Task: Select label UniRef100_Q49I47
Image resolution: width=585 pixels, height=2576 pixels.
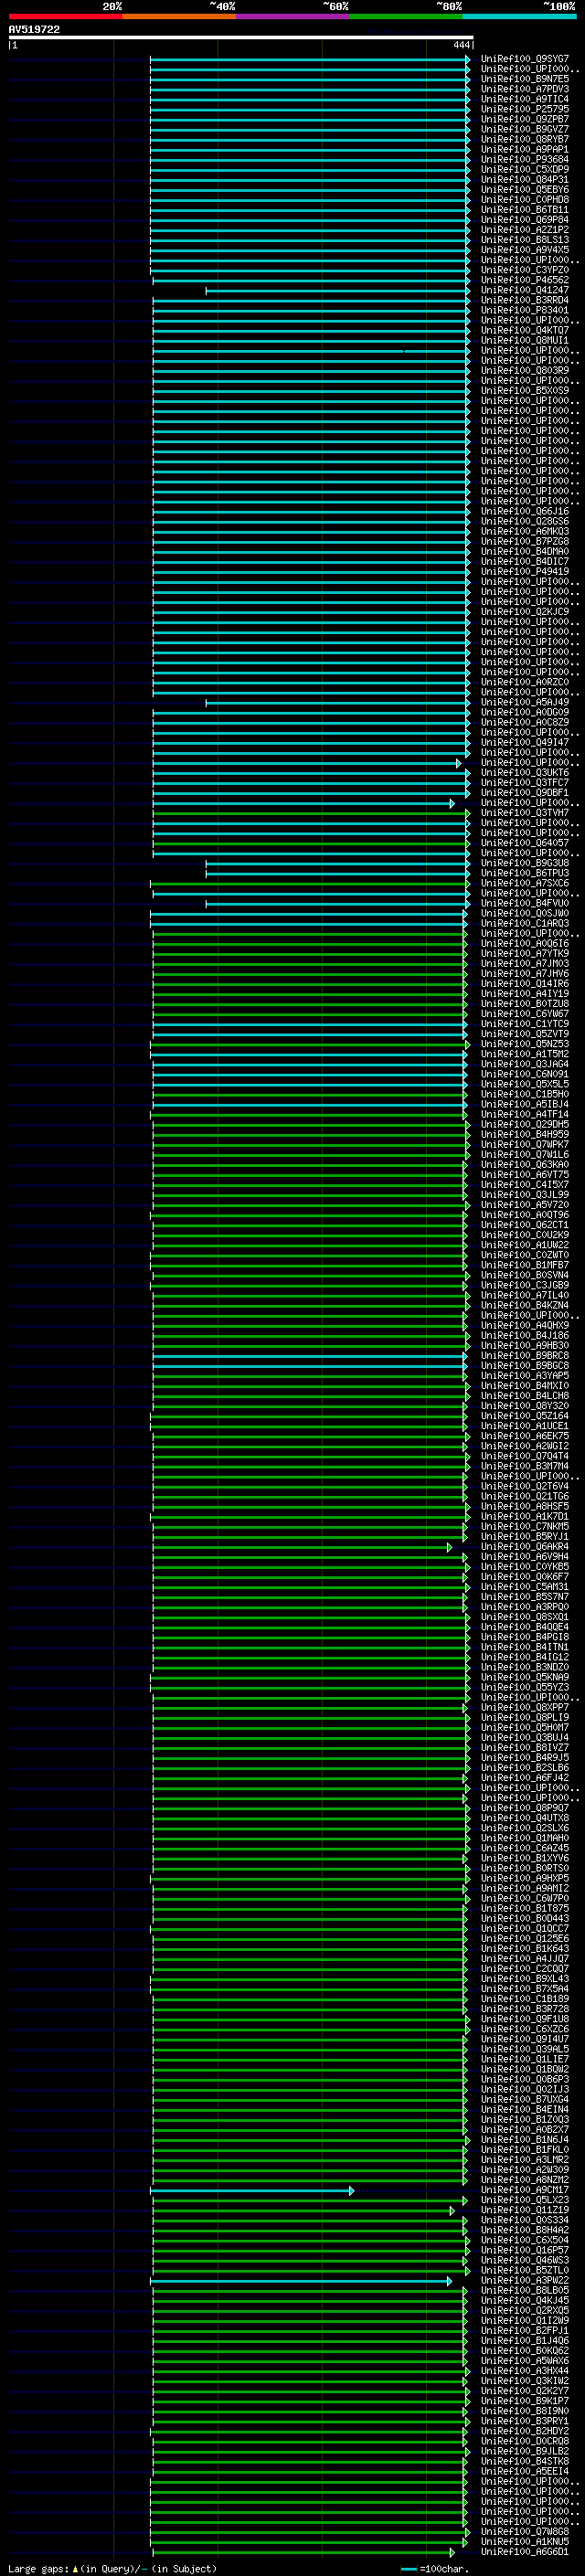Action: (x=525, y=742)
